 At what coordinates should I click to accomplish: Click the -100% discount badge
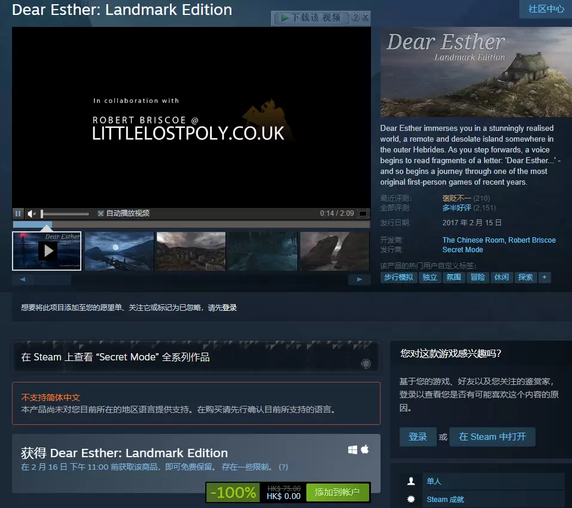(233, 492)
